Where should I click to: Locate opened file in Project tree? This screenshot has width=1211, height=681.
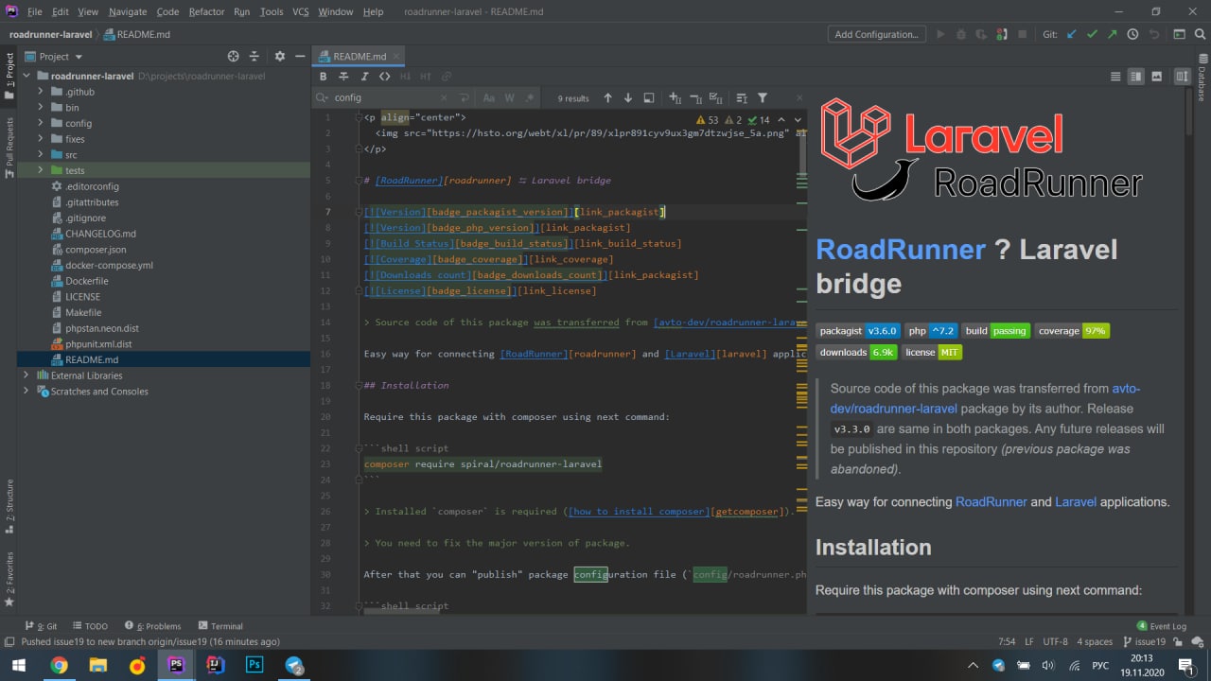tap(234, 57)
